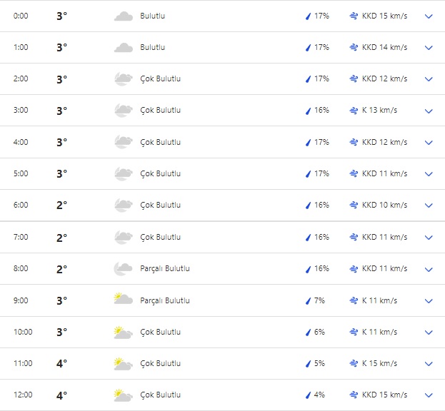Click the partly cloudy moon icon at 8:00

point(124,268)
